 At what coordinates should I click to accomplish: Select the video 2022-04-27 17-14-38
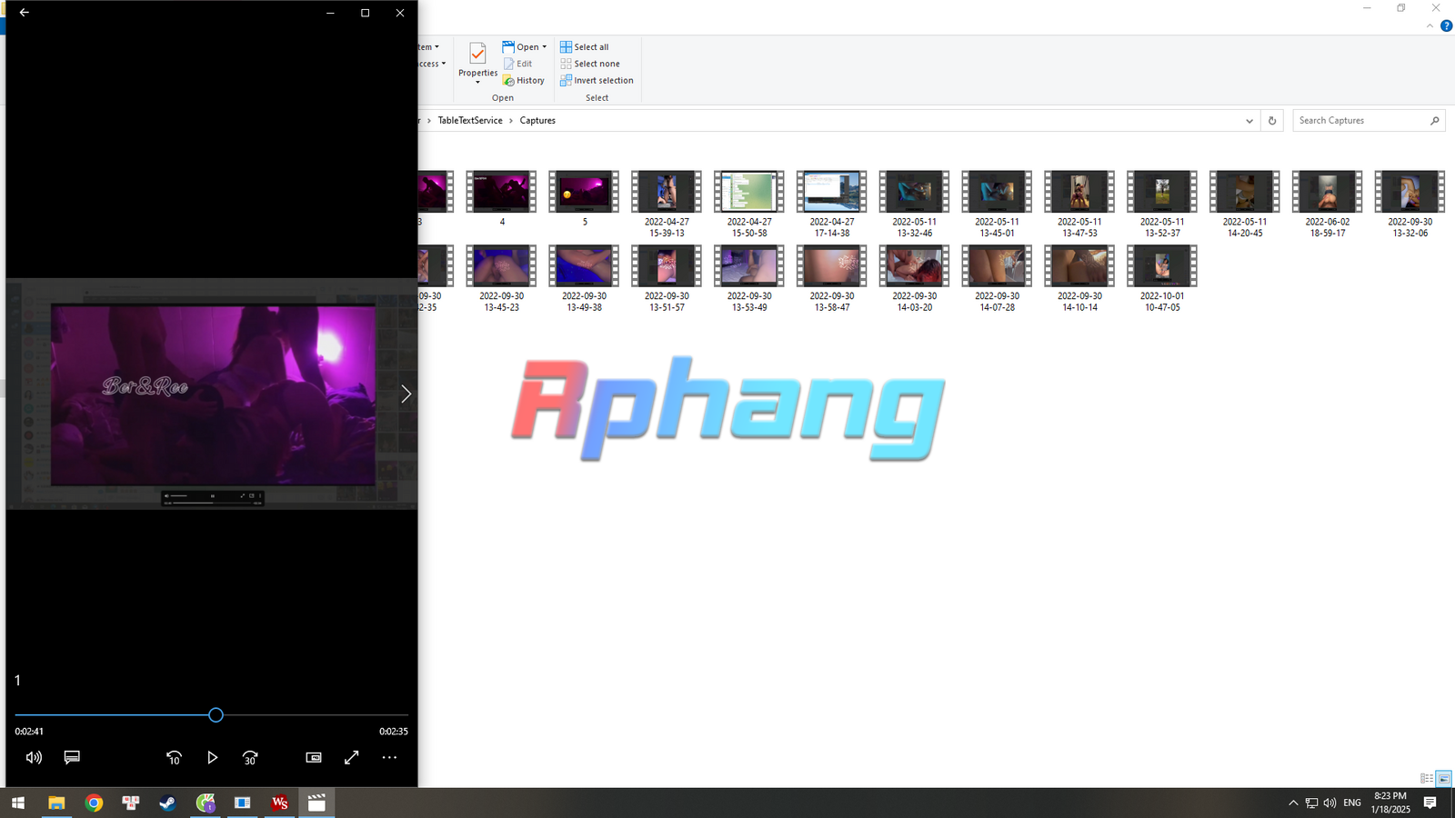pos(832,204)
